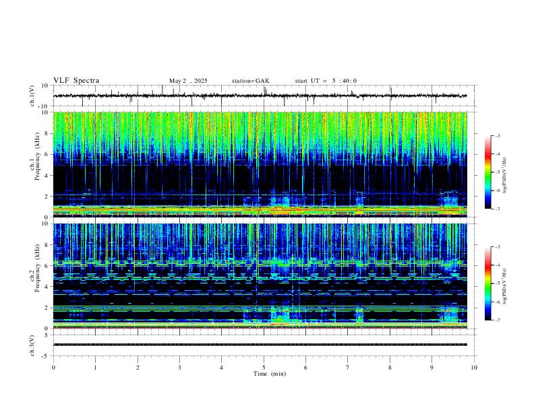The width and height of the screenshot is (534, 412).
Task: Click the ch.3(V) axis label
Action: [32, 345]
